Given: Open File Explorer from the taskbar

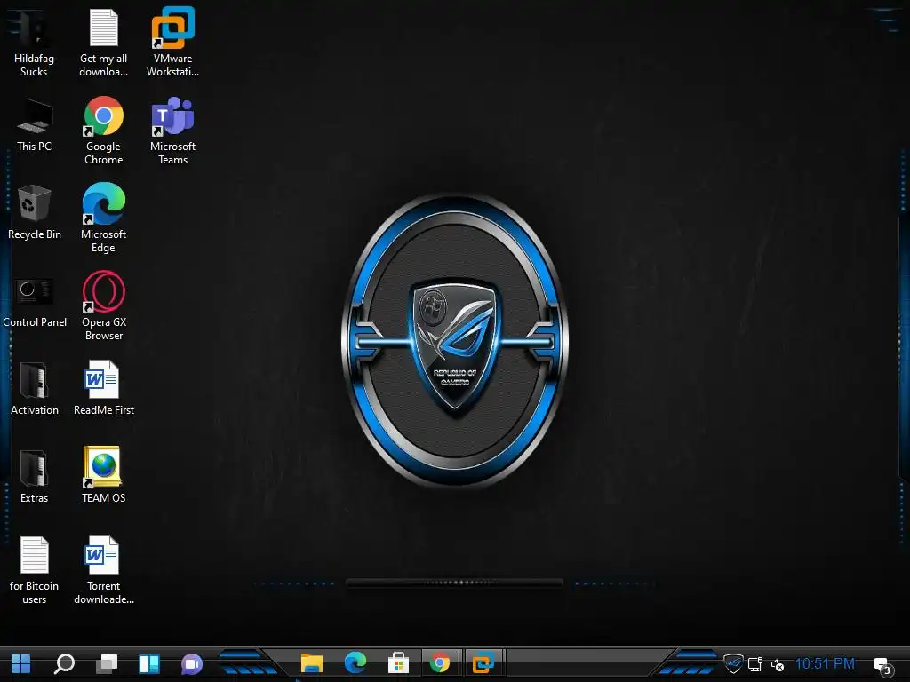Looking at the screenshot, I should click(312, 662).
